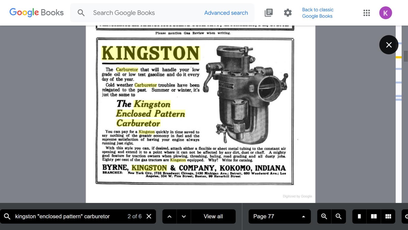Jump to next search result
Viewport: 408px width, 230px height.
pos(184,216)
